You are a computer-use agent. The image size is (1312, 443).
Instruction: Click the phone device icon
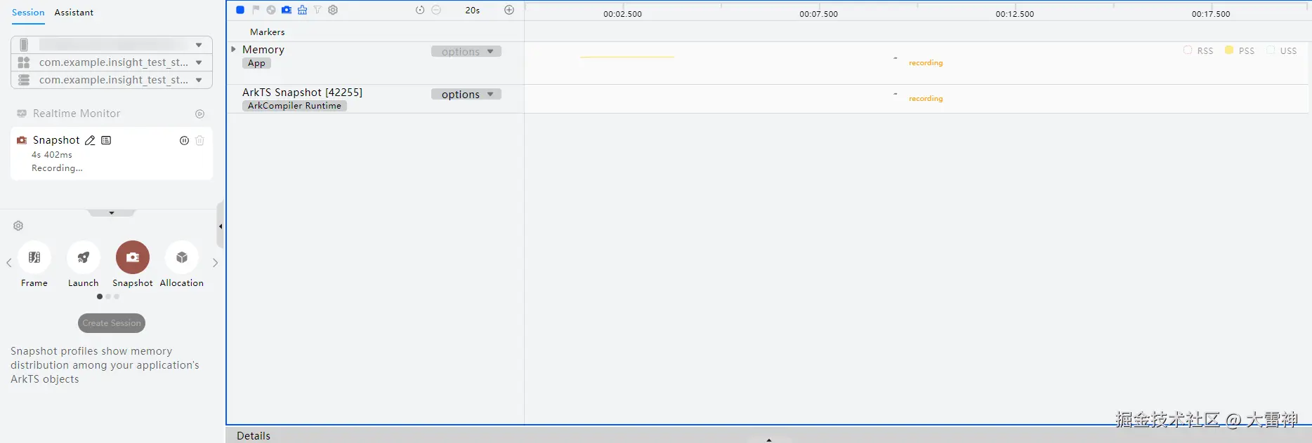tap(24, 45)
